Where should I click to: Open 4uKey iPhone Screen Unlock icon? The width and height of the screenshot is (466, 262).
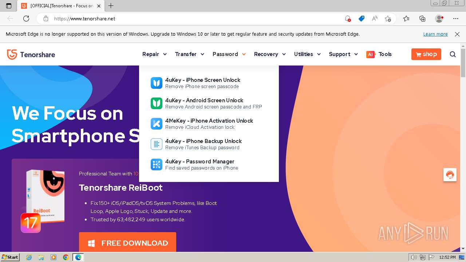pyautogui.click(x=157, y=83)
